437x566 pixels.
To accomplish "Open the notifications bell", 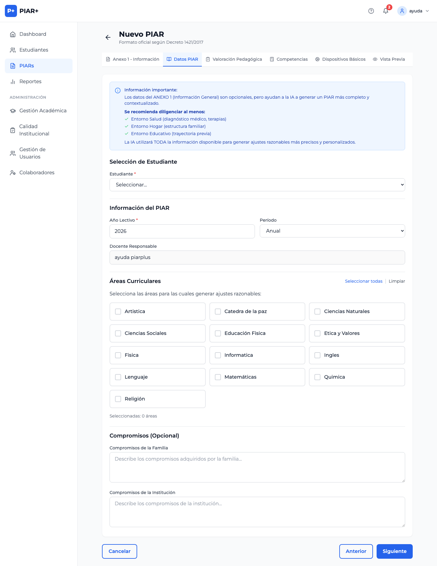I will coord(385,11).
